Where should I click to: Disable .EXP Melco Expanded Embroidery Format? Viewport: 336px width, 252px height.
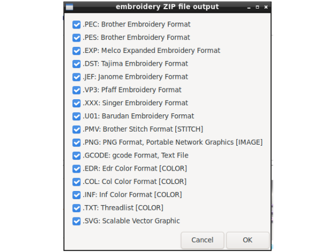pos(77,51)
